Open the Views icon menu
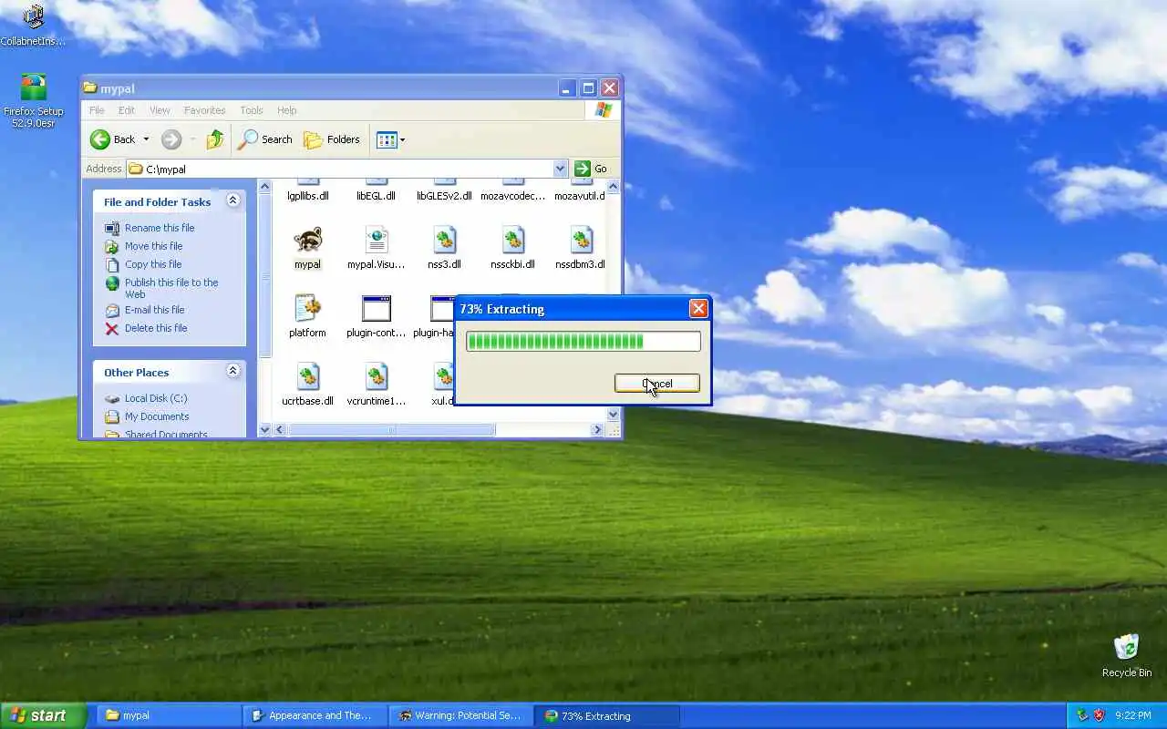 (391, 139)
